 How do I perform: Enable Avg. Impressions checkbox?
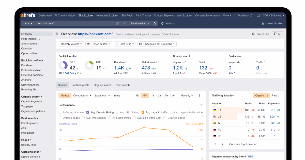point(83,118)
